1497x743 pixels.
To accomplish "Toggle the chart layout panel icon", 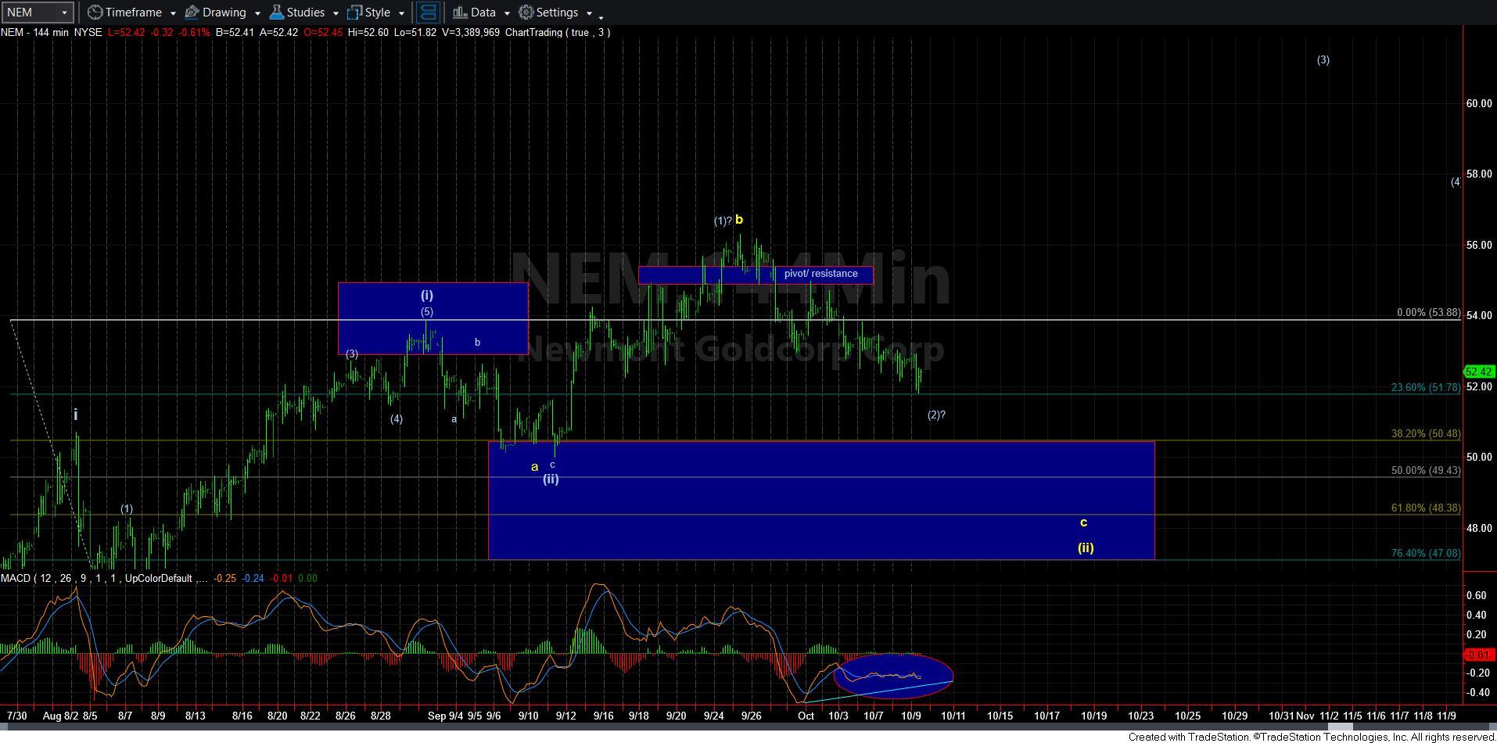I will 427,13.
